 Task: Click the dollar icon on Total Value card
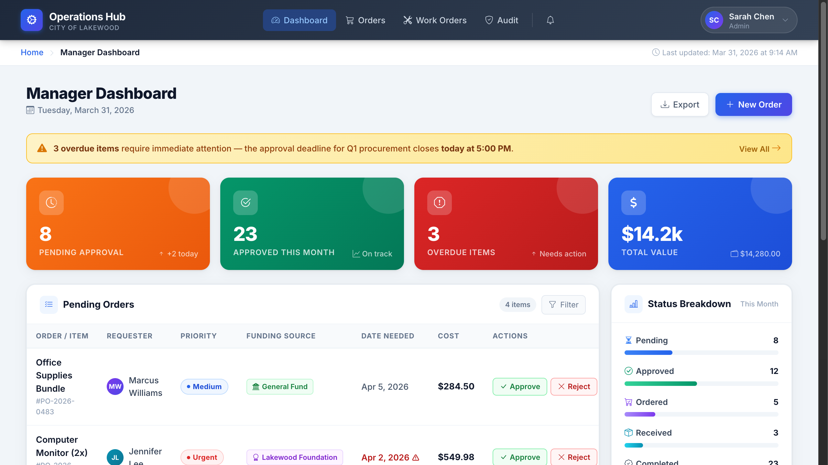click(x=633, y=203)
